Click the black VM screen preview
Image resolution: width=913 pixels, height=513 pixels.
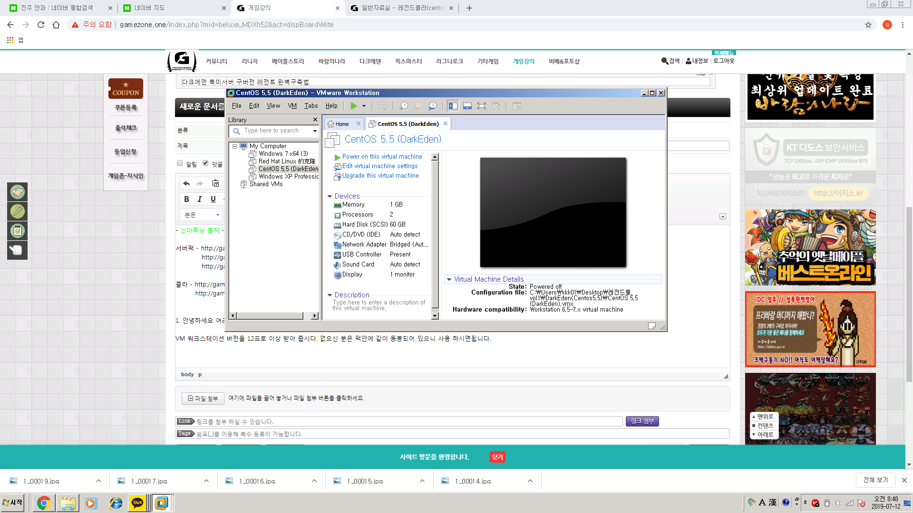(553, 212)
